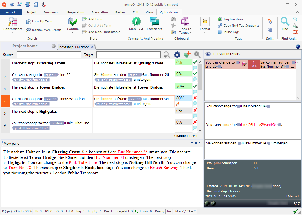Click the Cut scissors icon
The height and width of the screenshot is (215, 302).
pos(173,26)
